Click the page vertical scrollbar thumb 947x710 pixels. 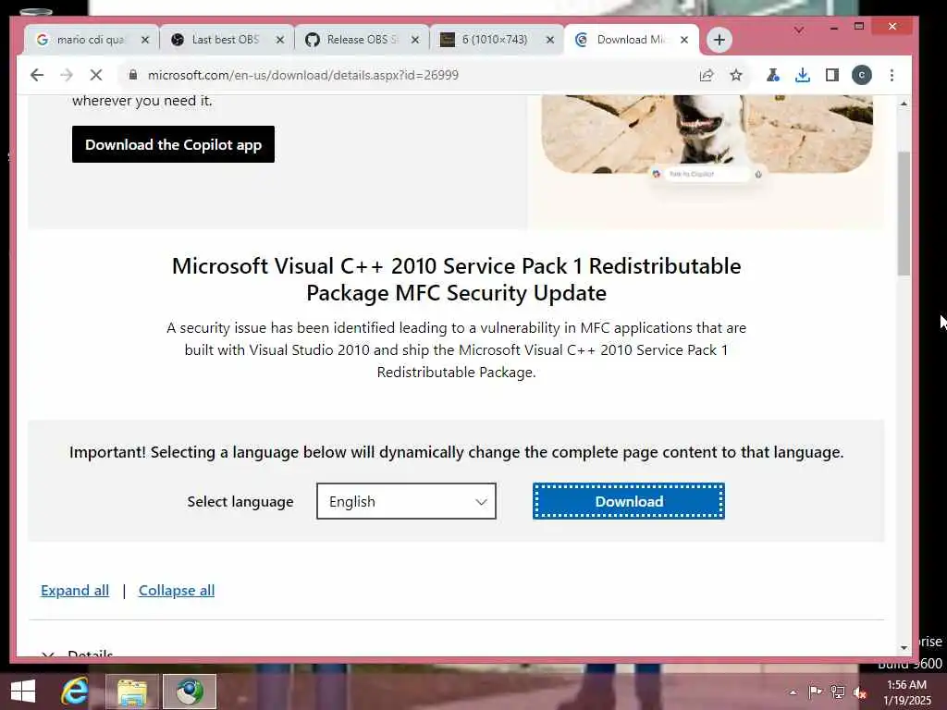pos(904,214)
